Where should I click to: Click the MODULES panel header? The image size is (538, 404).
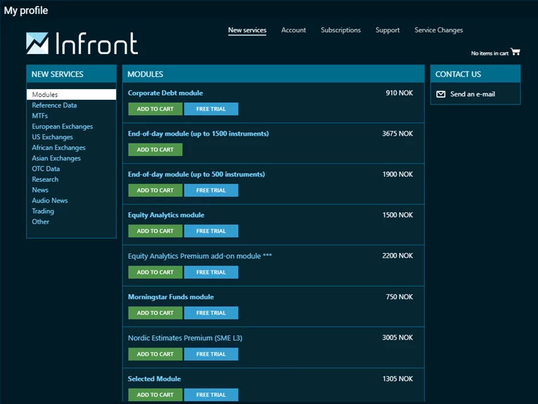tap(274, 74)
